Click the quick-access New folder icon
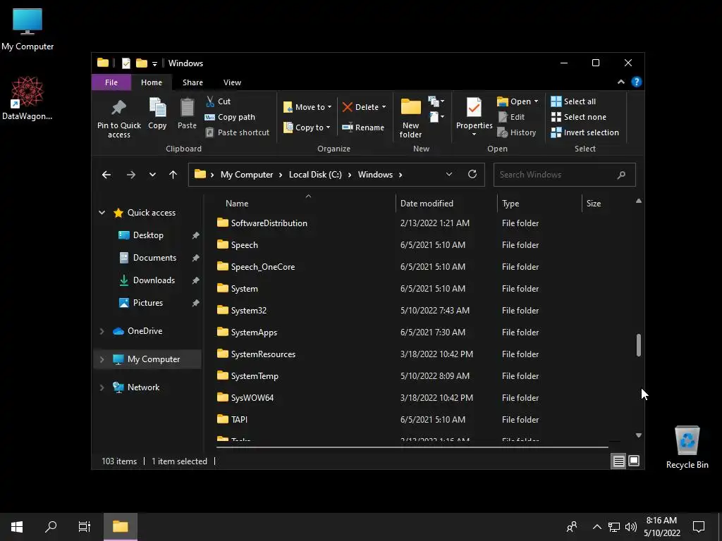 [141, 63]
